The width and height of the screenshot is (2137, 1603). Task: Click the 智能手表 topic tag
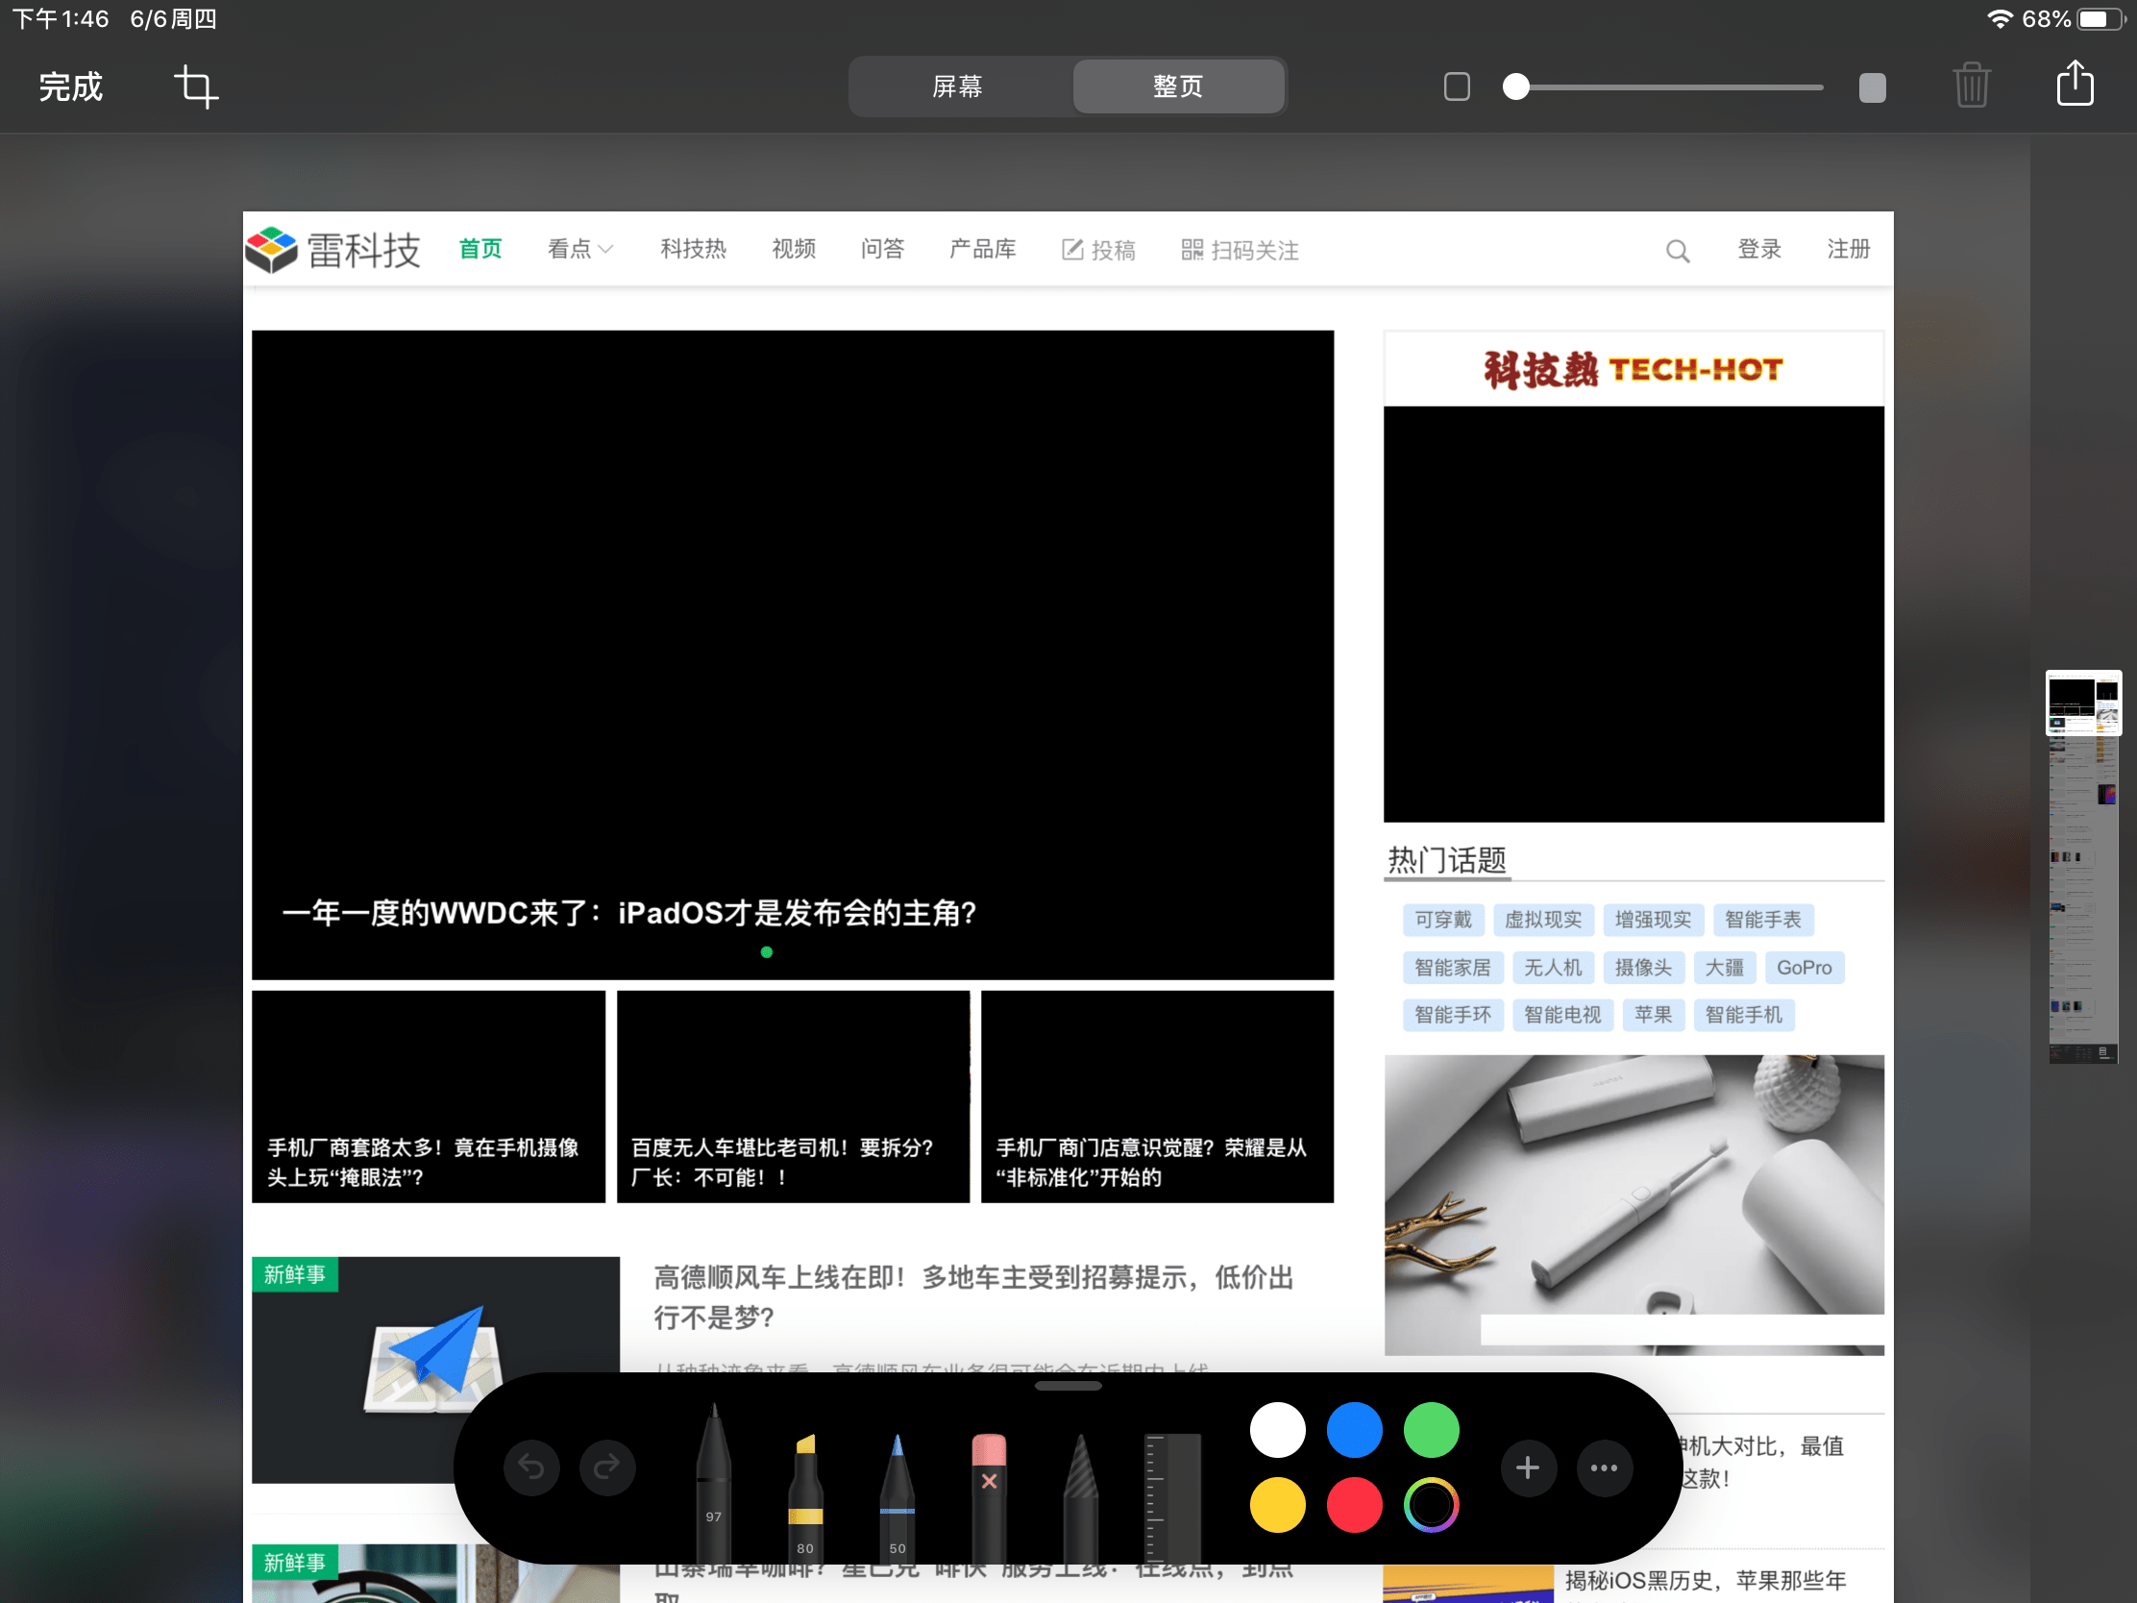[x=1762, y=919]
